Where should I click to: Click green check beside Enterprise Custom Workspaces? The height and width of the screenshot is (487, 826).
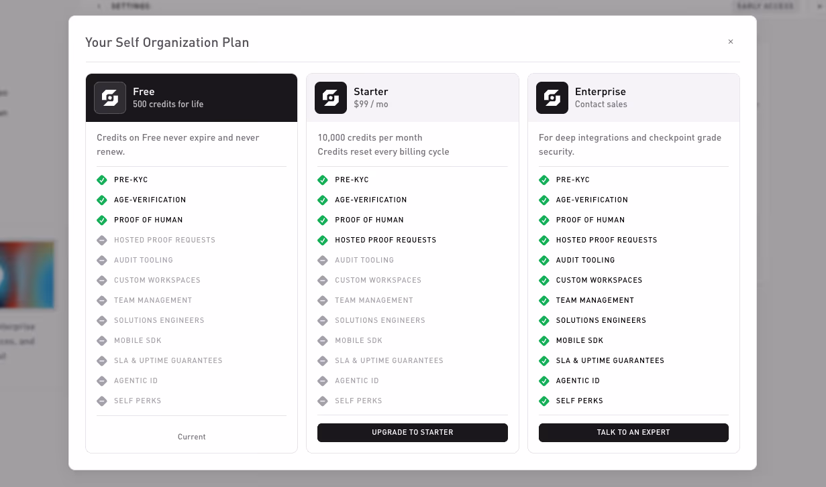pos(544,281)
